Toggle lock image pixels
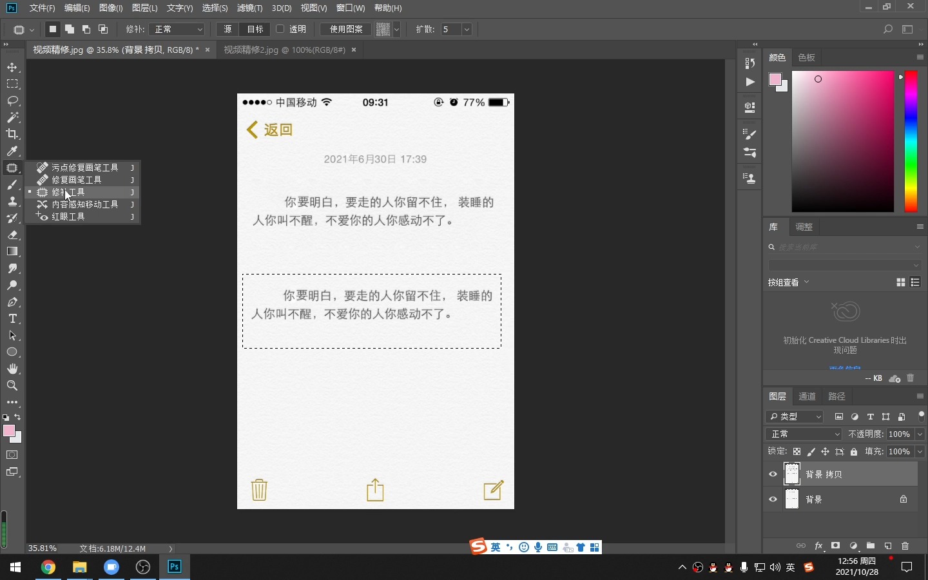The image size is (928, 580). pyautogui.click(x=811, y=452)
